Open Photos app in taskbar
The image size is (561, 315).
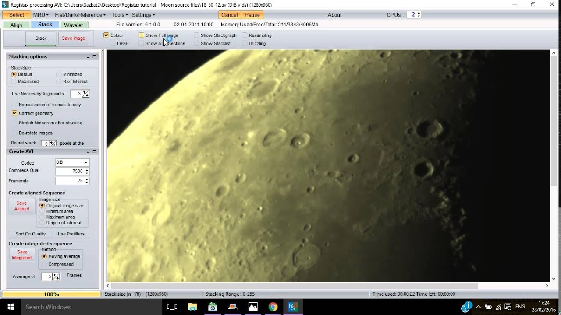[253, 307]
